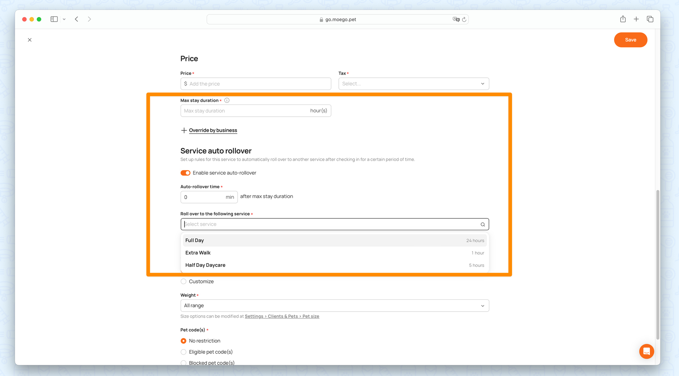Click the X close icon on the form

(x=30, y=40)
